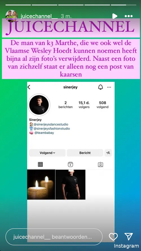Tap the story play button
The height and width of the screenshot is (251, 141).
[114, 16]
